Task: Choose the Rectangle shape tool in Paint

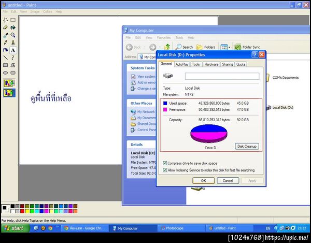Action: 6,65
